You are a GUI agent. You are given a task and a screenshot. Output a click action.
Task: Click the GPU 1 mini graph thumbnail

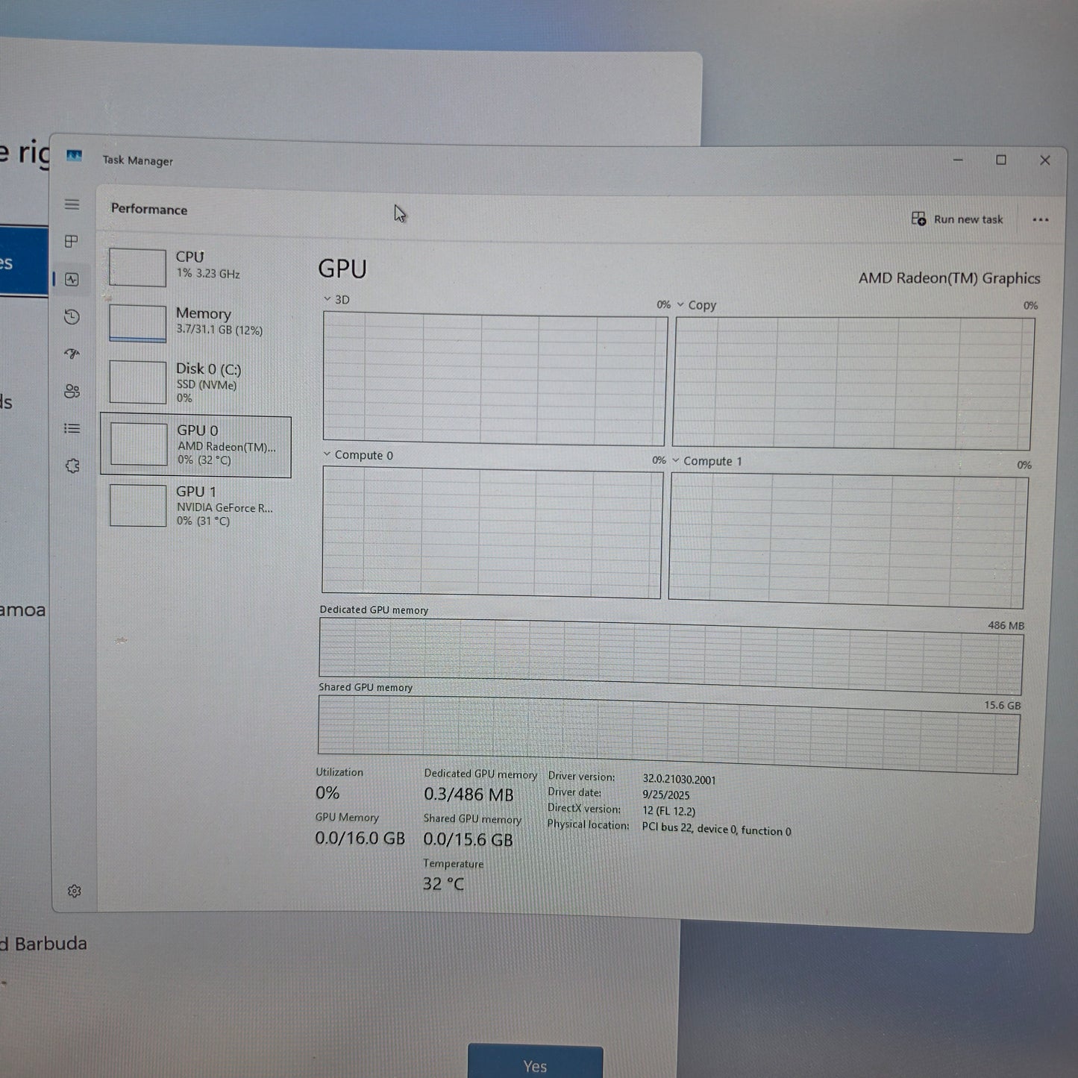[x=138, y=506]
